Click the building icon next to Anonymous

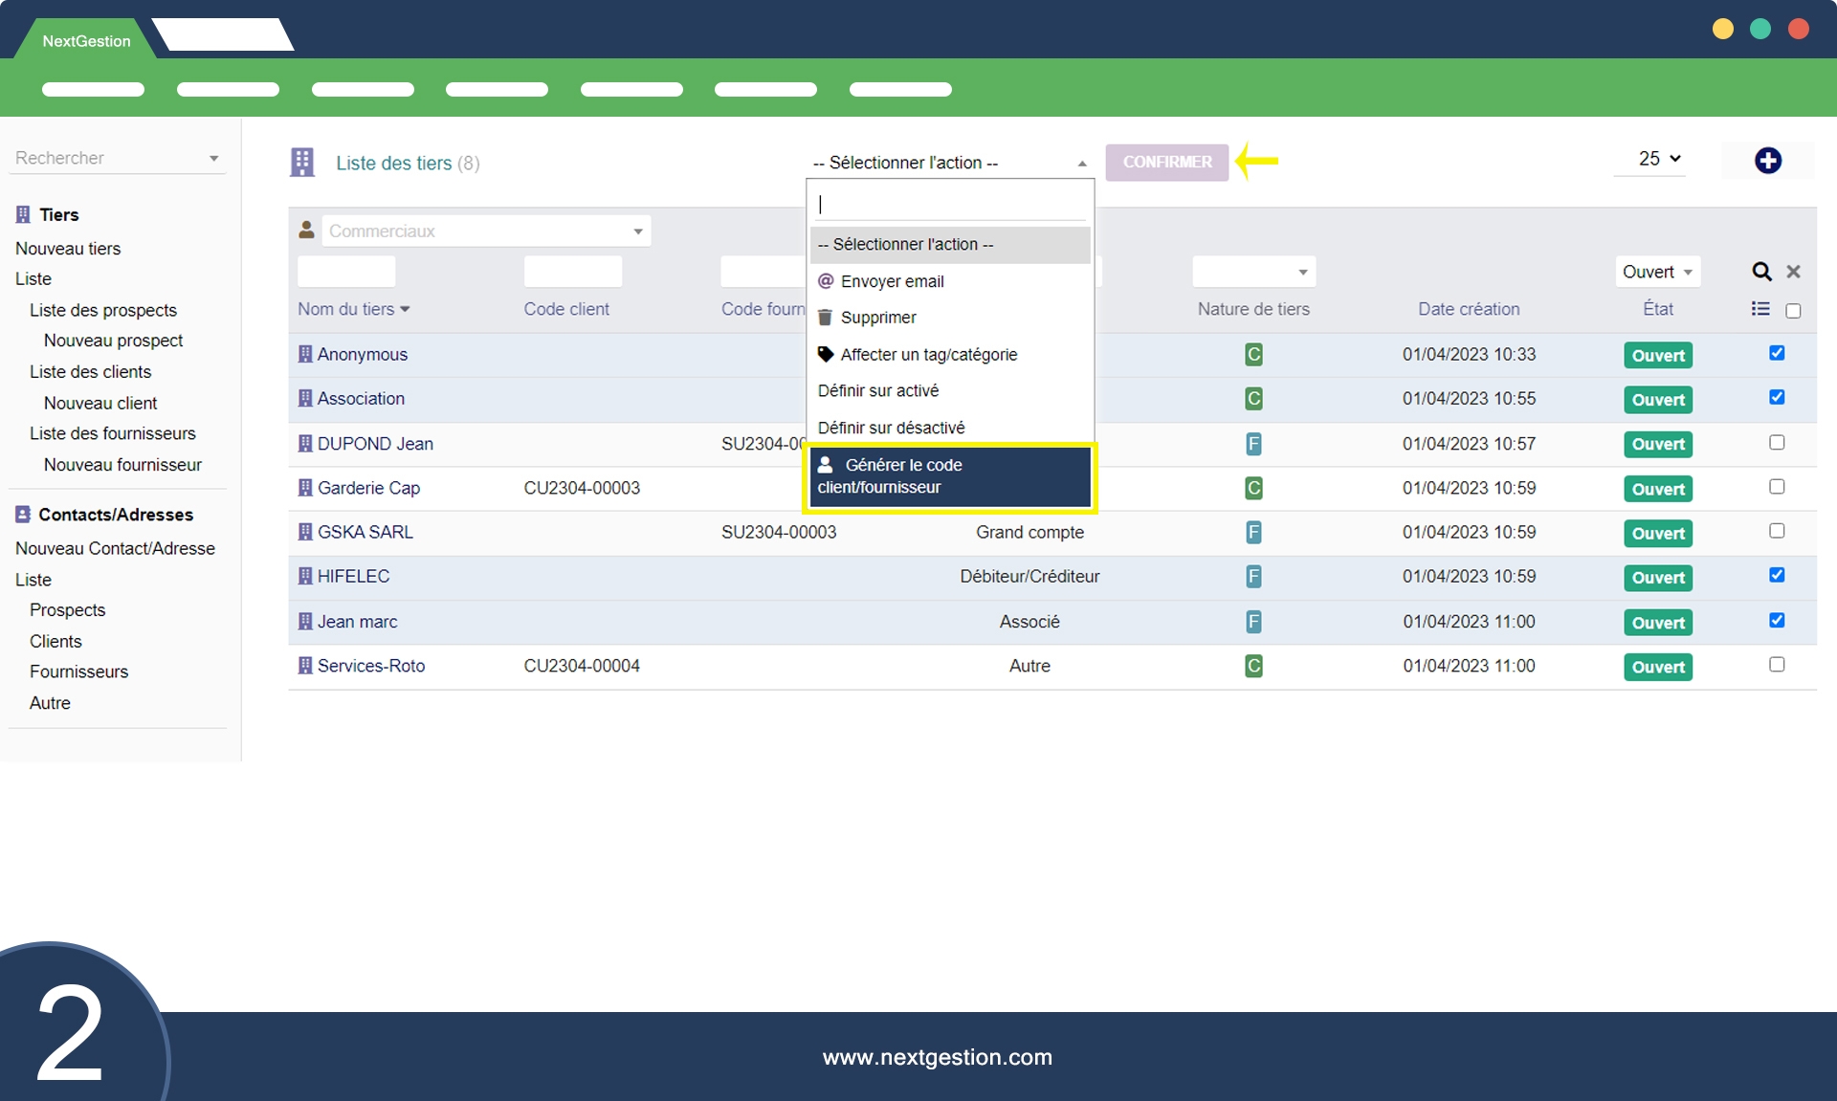point(305,354)
